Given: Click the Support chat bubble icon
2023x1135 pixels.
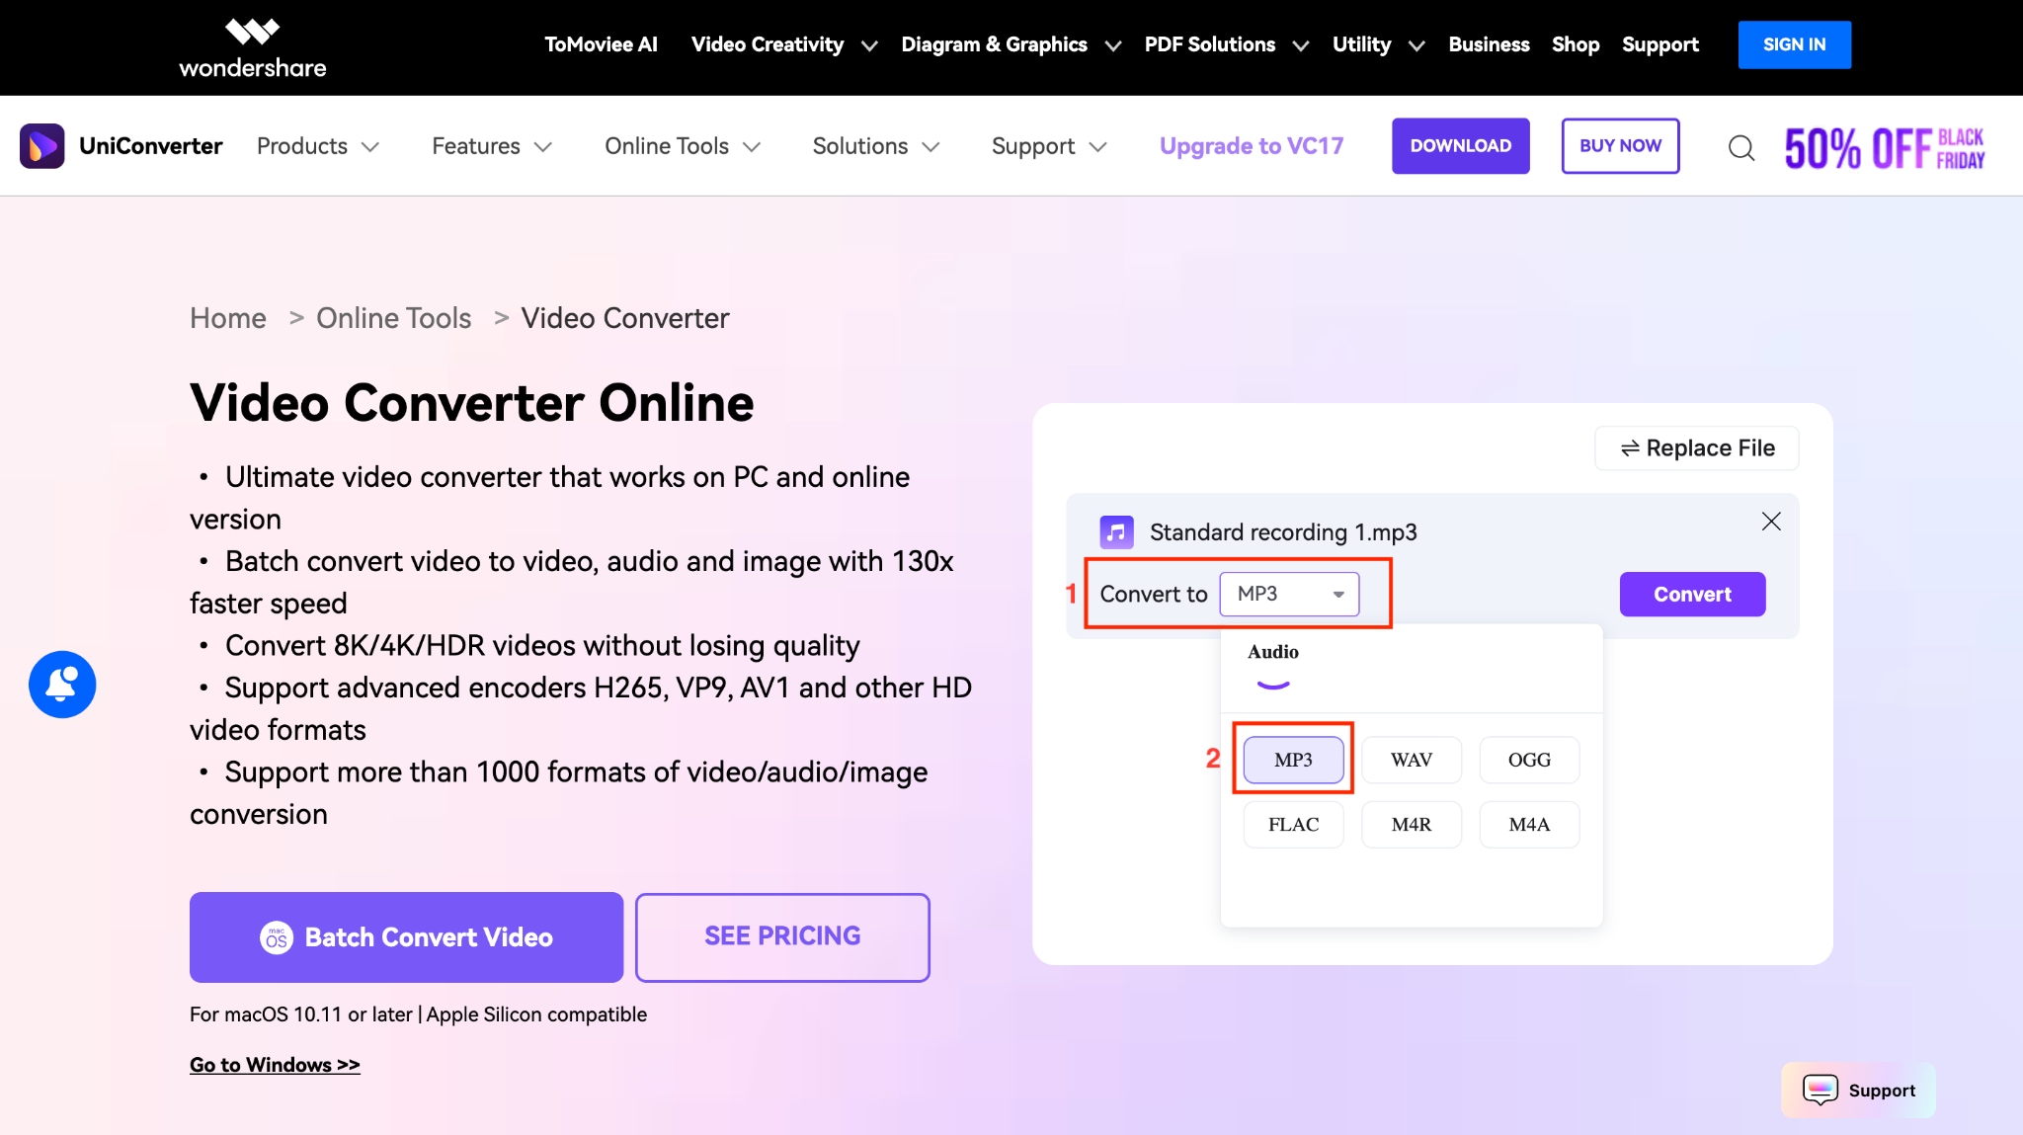Looking at the screenshot, I should point(1821,1090).
